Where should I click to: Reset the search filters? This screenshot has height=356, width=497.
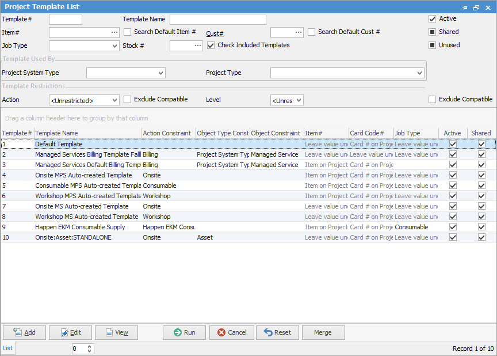[x=277, y=332]
